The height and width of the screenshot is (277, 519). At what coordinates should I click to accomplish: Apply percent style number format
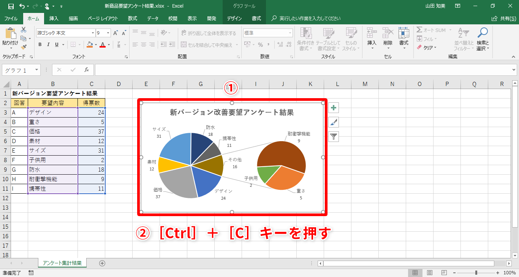click(x=260, y=45)
